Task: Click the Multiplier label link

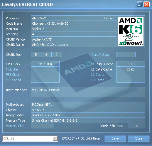Action: coord(12,69)
